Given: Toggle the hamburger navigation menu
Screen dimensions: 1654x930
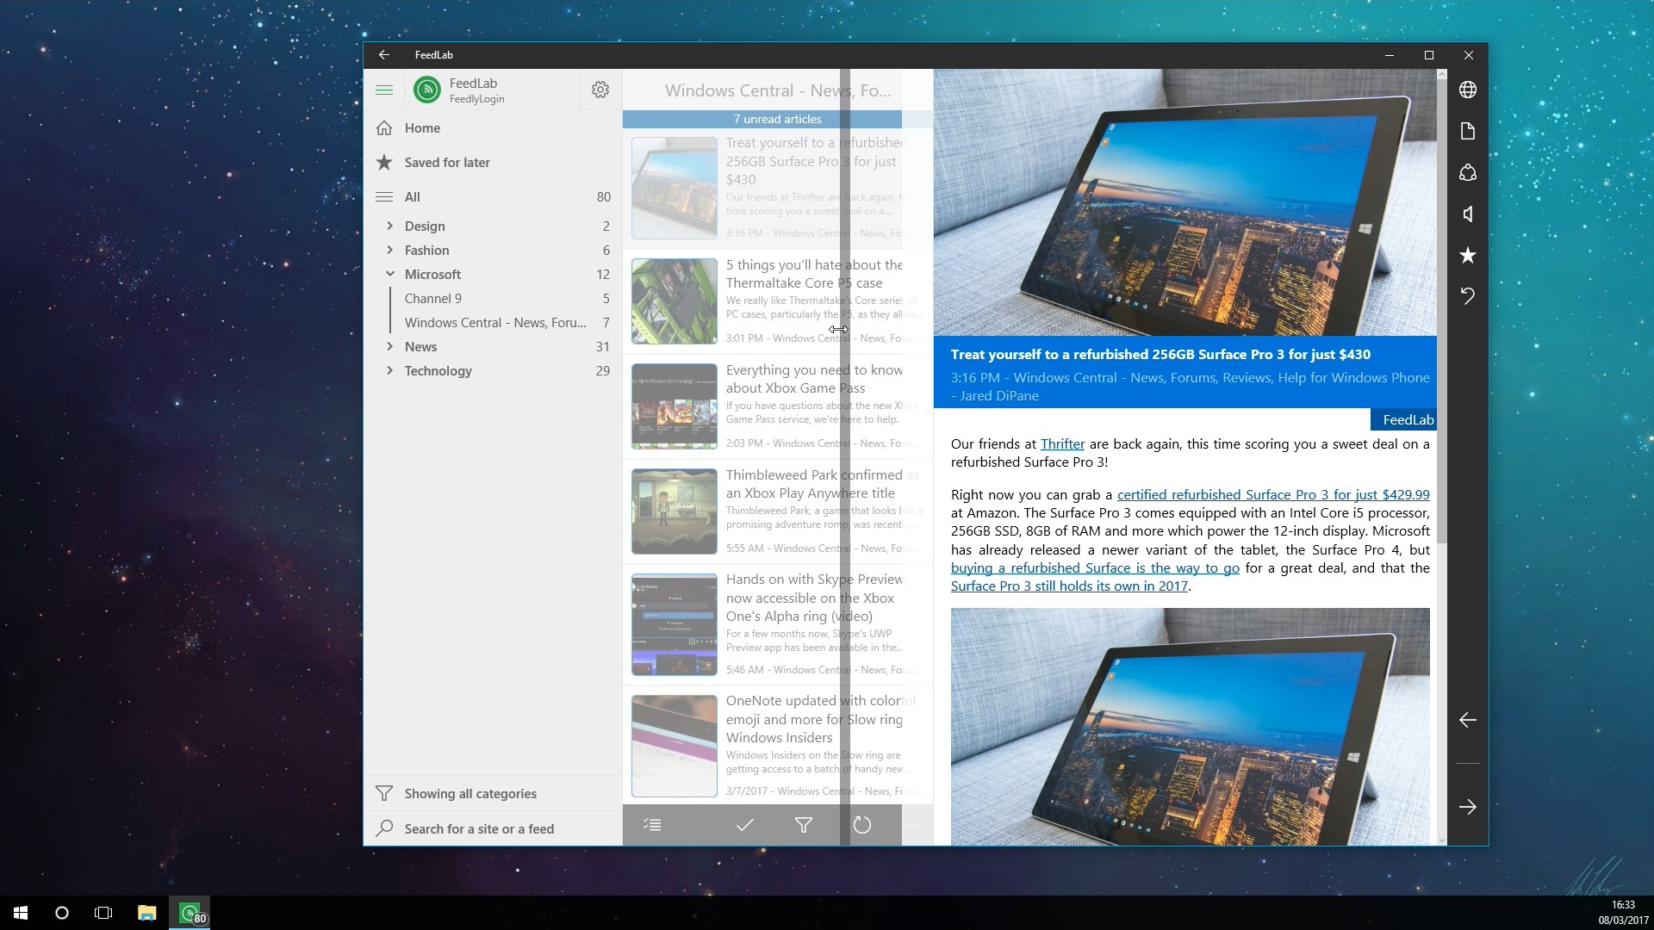Looking at the screenshot, I should [384, 90].
